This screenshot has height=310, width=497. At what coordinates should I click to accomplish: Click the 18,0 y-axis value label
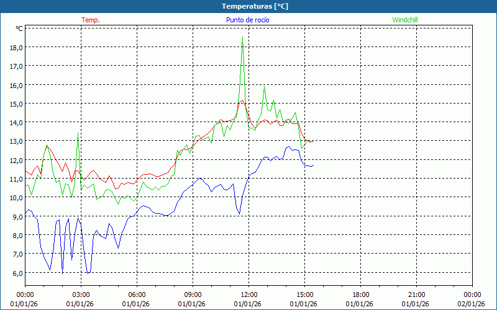click(16, 47)
